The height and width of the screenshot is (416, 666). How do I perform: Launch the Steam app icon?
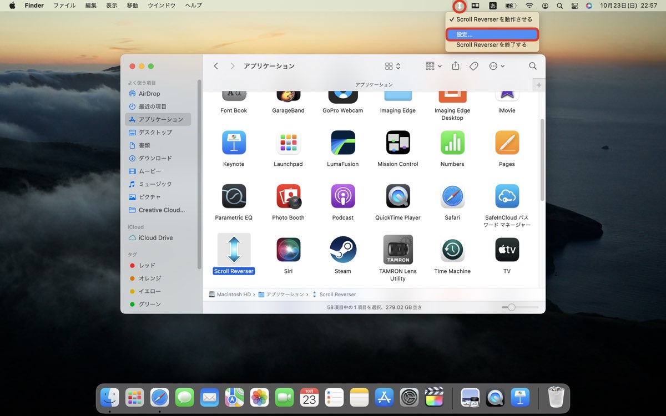342,249
